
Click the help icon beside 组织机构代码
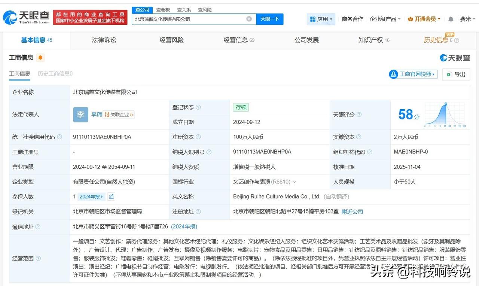(369, 152)
